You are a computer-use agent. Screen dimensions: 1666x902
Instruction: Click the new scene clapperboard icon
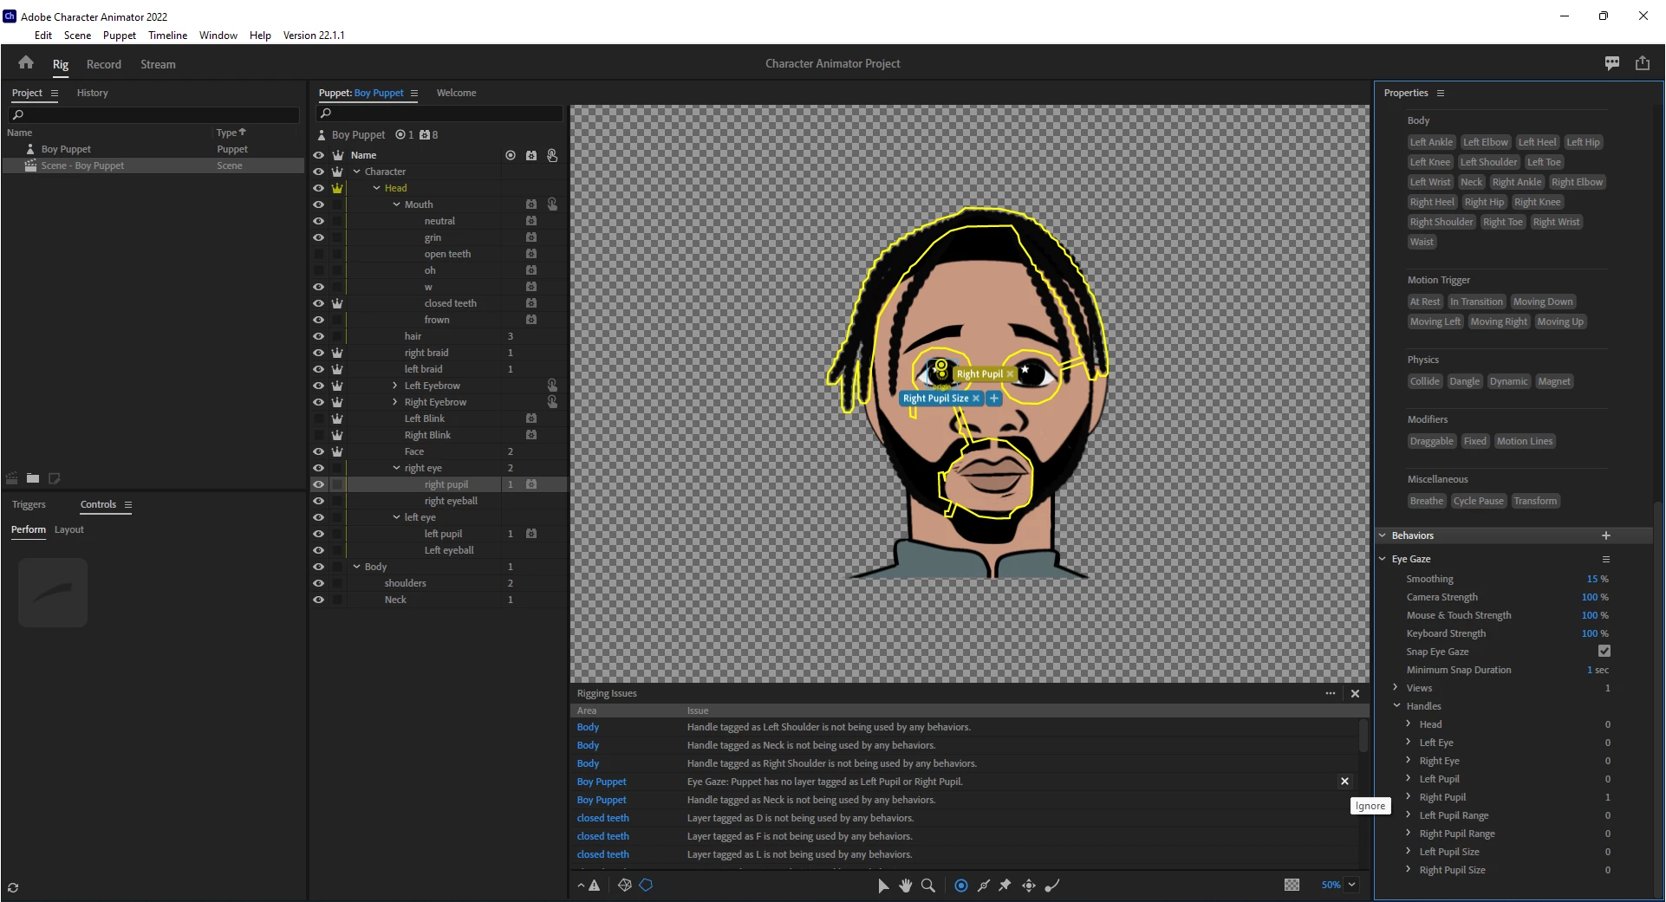(12, 478)
